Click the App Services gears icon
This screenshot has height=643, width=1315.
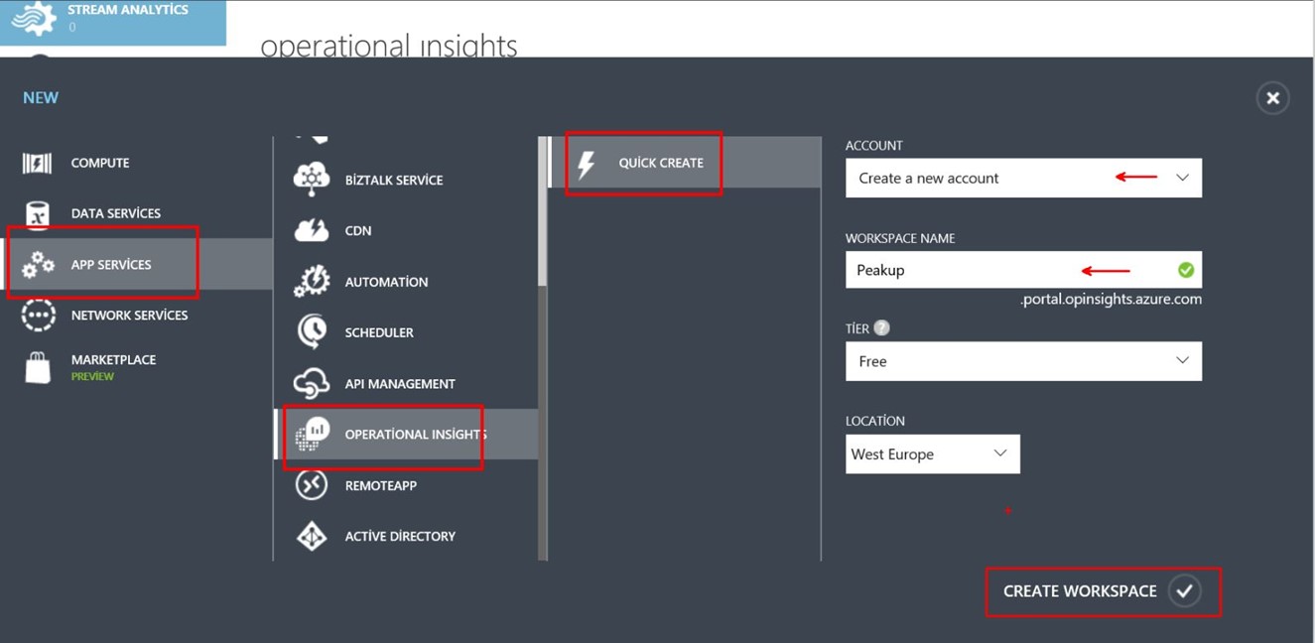pyautogui.click(x=38, y=265)
